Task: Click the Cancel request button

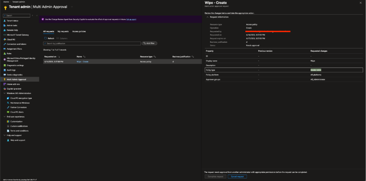Action: coord(237,177)
